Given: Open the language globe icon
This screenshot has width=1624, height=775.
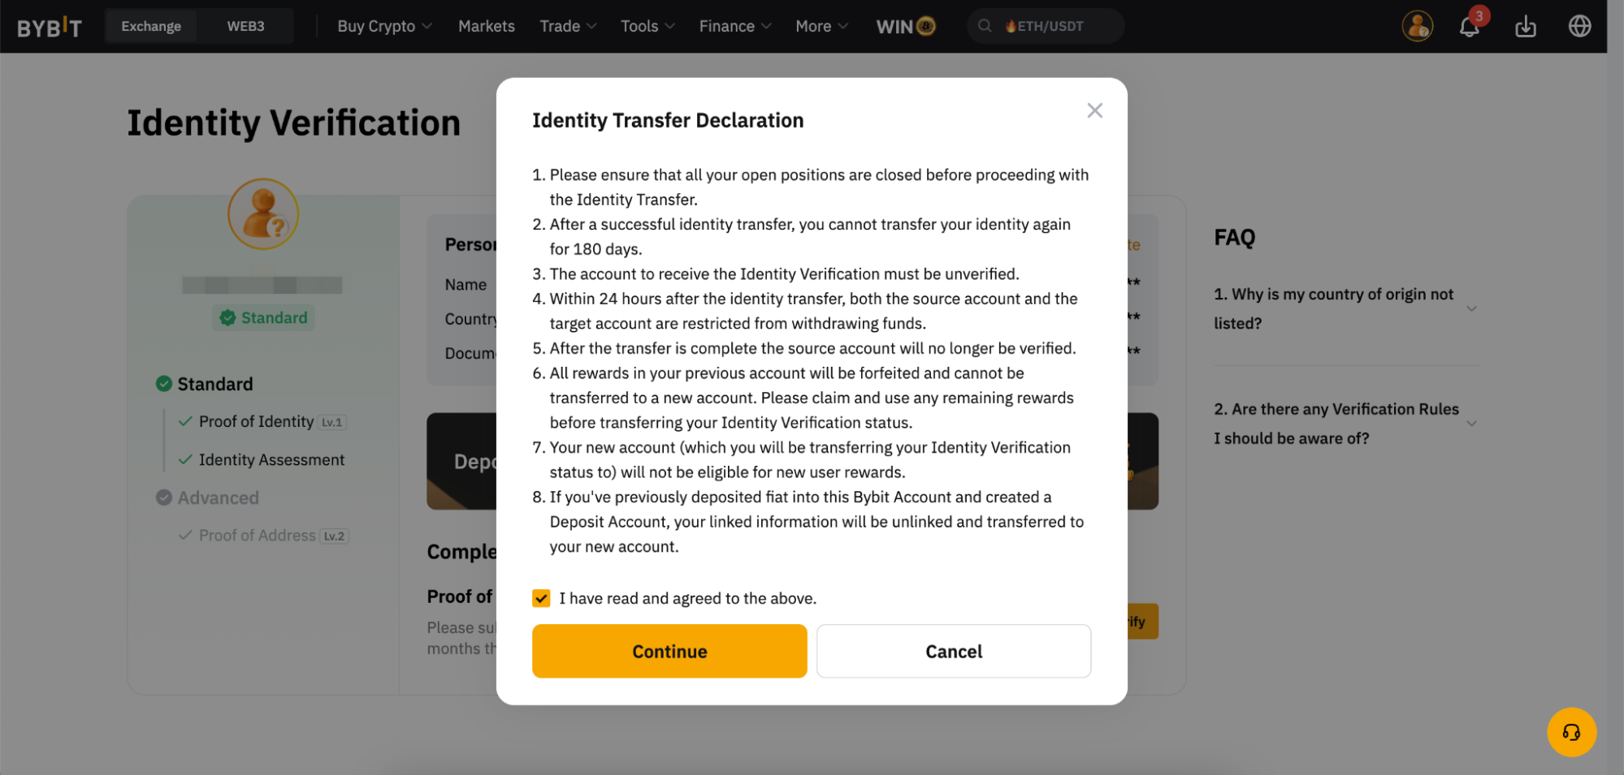Looking at the screenshot, I should click(x=1579, y=26).
